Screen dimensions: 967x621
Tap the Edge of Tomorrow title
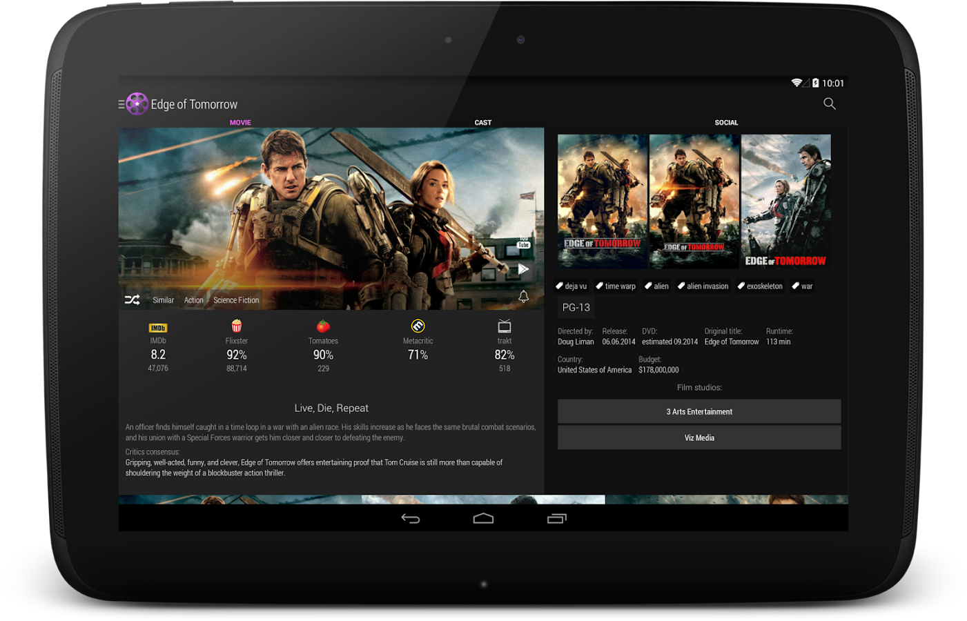(x=194, y=104)
